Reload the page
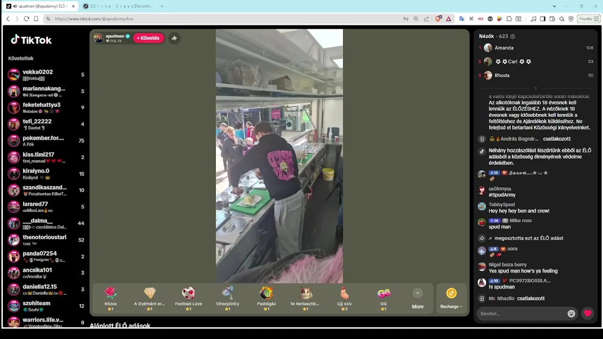Viewport: 603px width, 339px height. coord(26,19)
